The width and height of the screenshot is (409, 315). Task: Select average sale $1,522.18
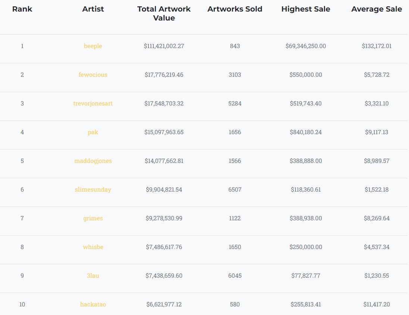tap(377, 189)
